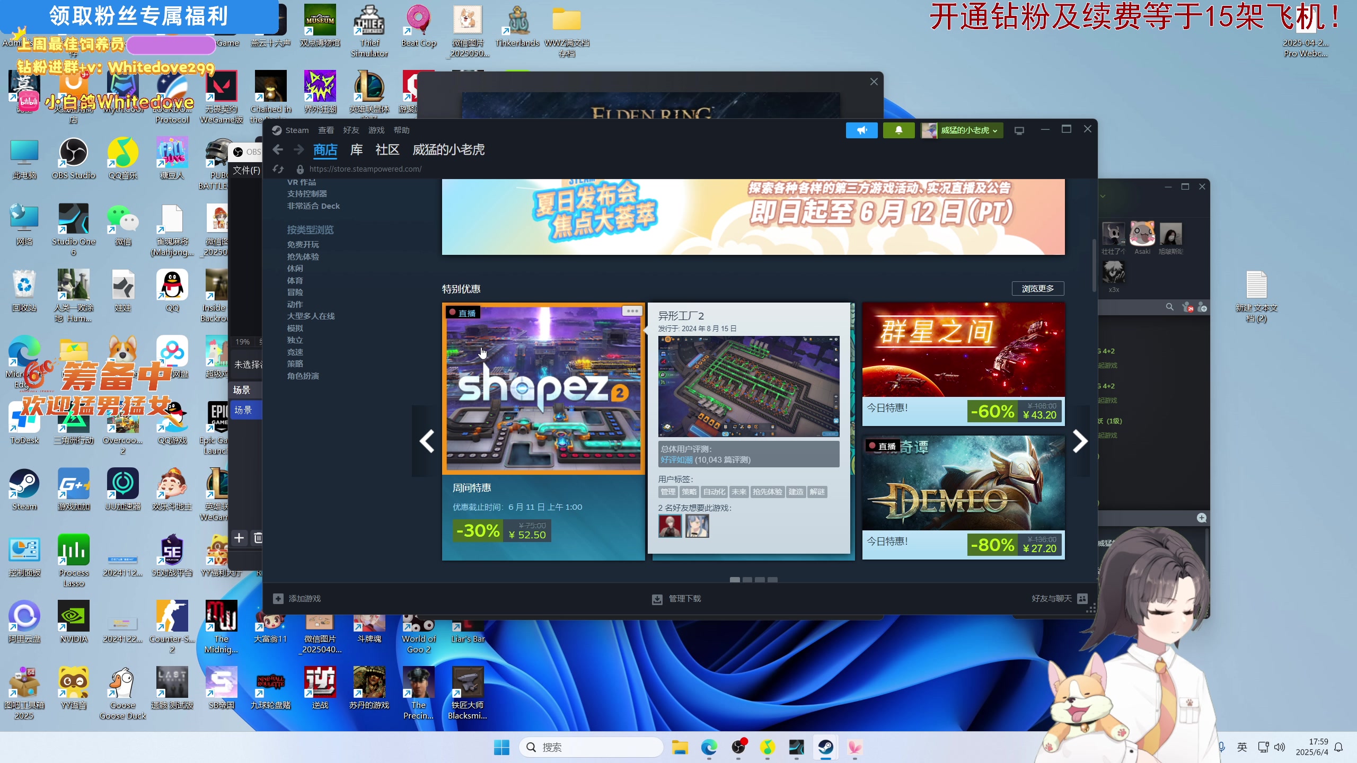
Task: Browse the 免费开玩 category
Action: click(303, 245)
